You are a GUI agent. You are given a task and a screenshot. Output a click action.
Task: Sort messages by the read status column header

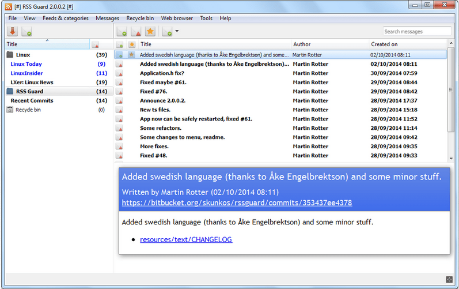tap(120, 44)
